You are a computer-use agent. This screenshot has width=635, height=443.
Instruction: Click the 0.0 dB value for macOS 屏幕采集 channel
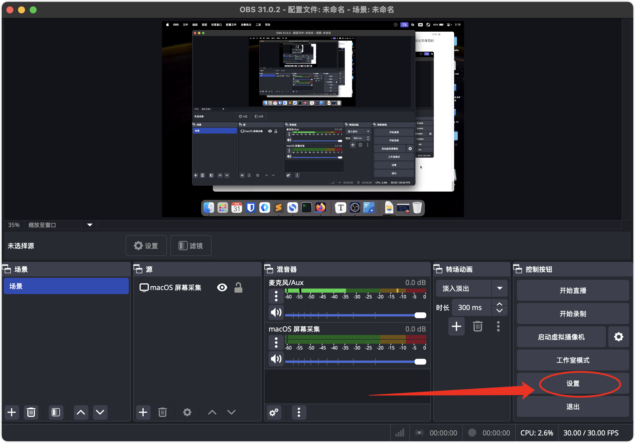click(415, 329)
